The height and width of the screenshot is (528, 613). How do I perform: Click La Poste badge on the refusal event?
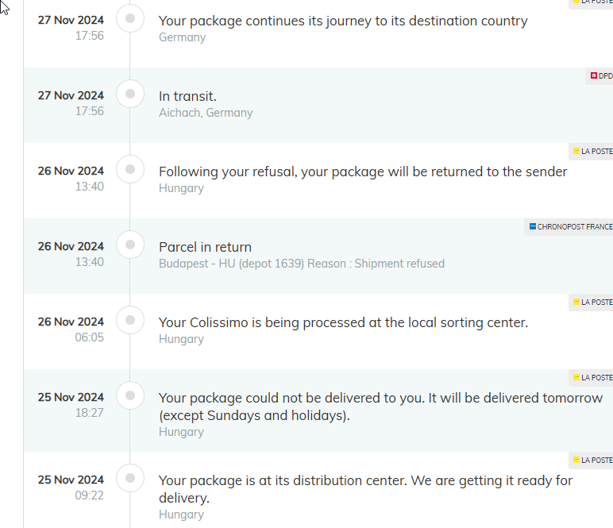pyautogui.click(x=591, y=151)
